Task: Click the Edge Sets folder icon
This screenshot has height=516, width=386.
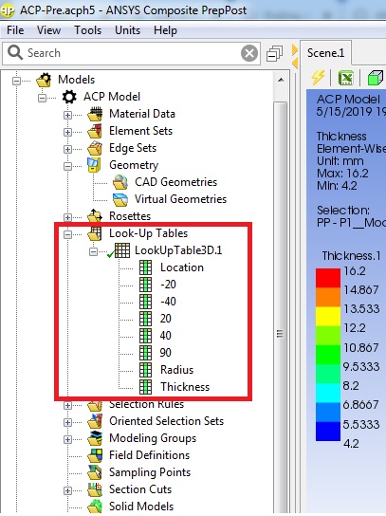Action: click(x=95, y=148)
